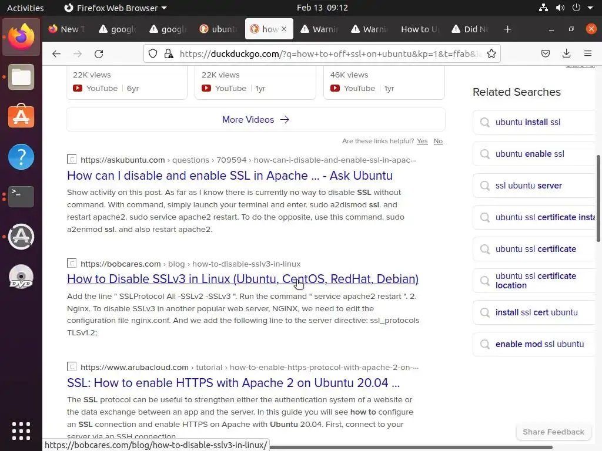Open Ubuntu Software from the dock

21,117
